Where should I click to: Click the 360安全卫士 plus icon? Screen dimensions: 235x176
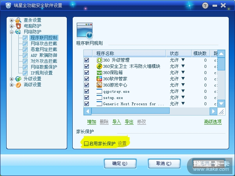(x=99, y=66)
